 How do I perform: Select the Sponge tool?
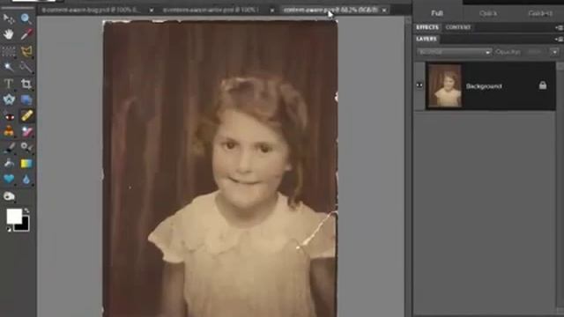pos(9,195)
